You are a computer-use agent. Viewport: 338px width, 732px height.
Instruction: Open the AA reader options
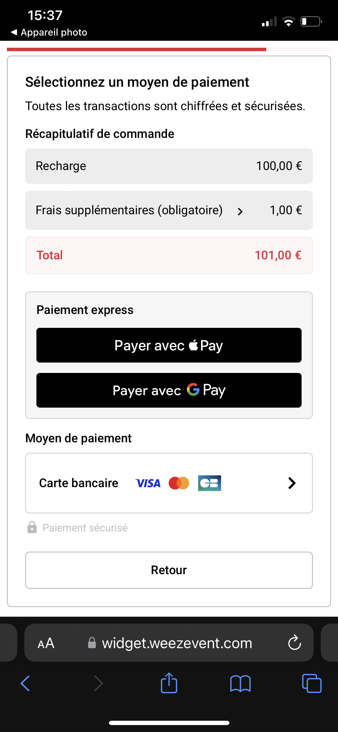(46, 643)
